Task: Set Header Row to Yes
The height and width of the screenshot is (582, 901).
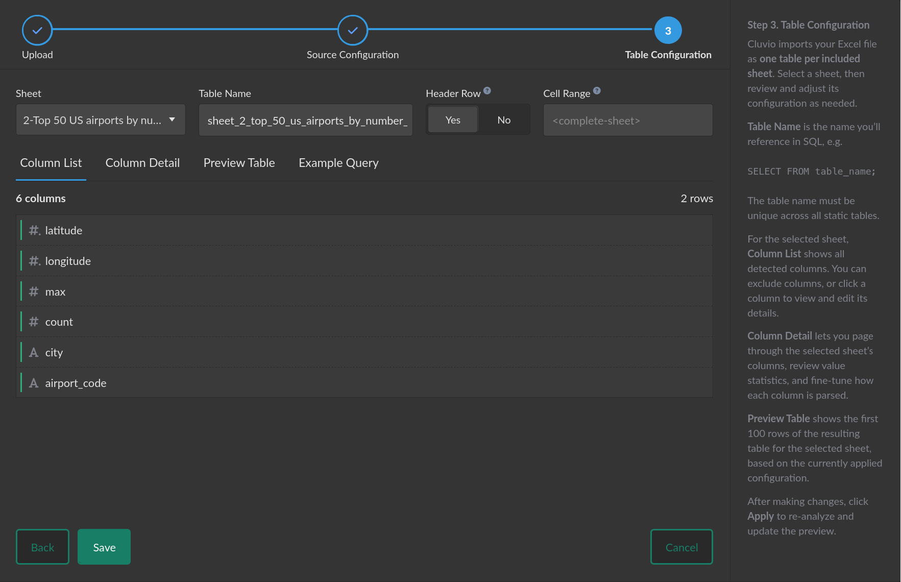Action: 453,120
